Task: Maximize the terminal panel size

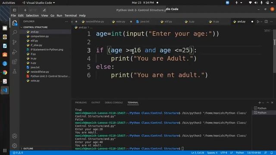Action: (267, 102)
